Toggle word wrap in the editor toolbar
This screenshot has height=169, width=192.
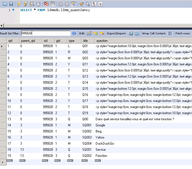click(100, 4)
